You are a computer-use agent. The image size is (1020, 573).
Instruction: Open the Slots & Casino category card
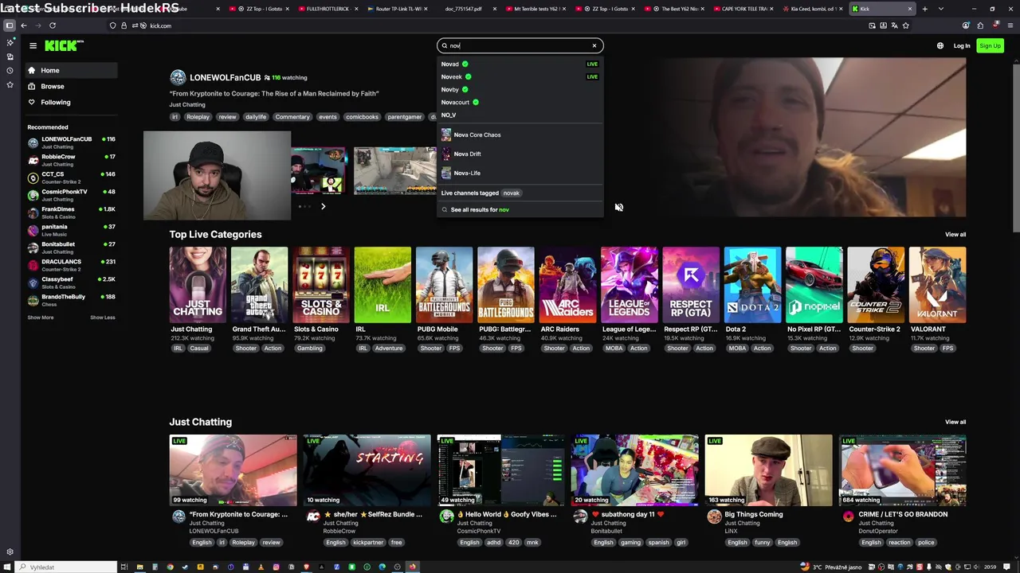320,285
